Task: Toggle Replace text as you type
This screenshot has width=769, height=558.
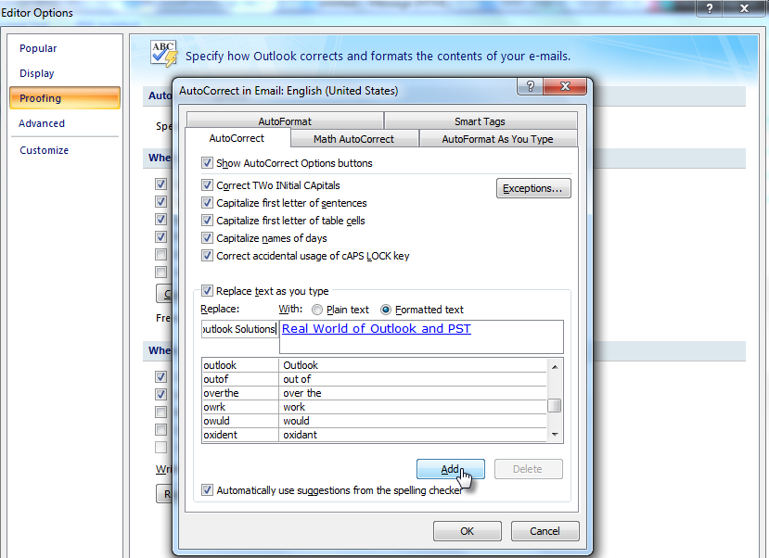Action: pyautogui.click(x=207, y=290)
